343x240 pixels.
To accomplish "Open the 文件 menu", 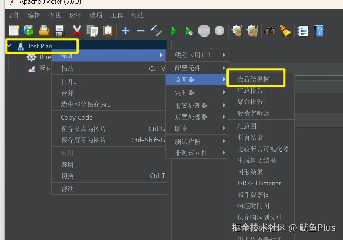I will 13,15.
